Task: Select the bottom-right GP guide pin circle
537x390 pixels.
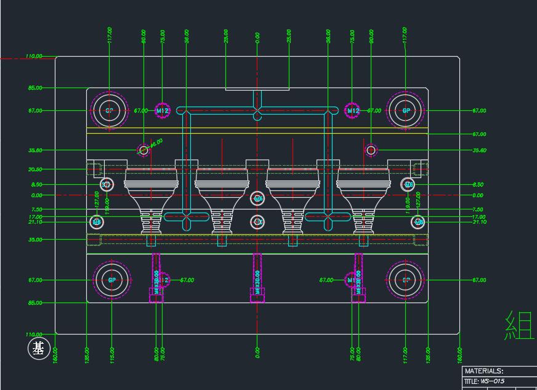Action: (x=406, y=280)
